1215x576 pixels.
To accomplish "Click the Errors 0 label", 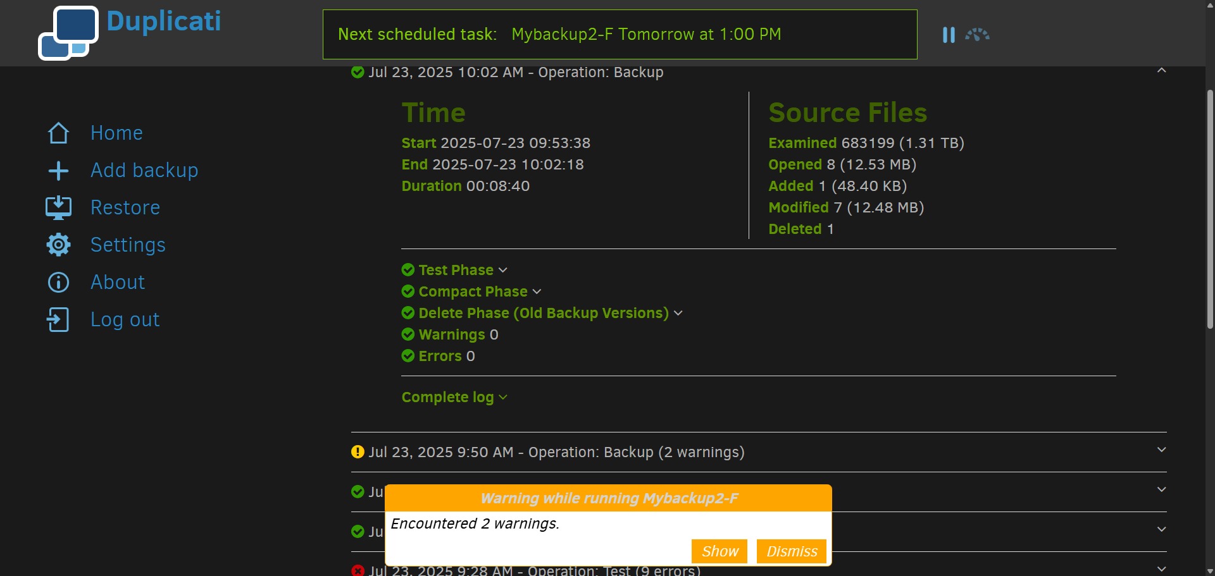I will 446,356.
